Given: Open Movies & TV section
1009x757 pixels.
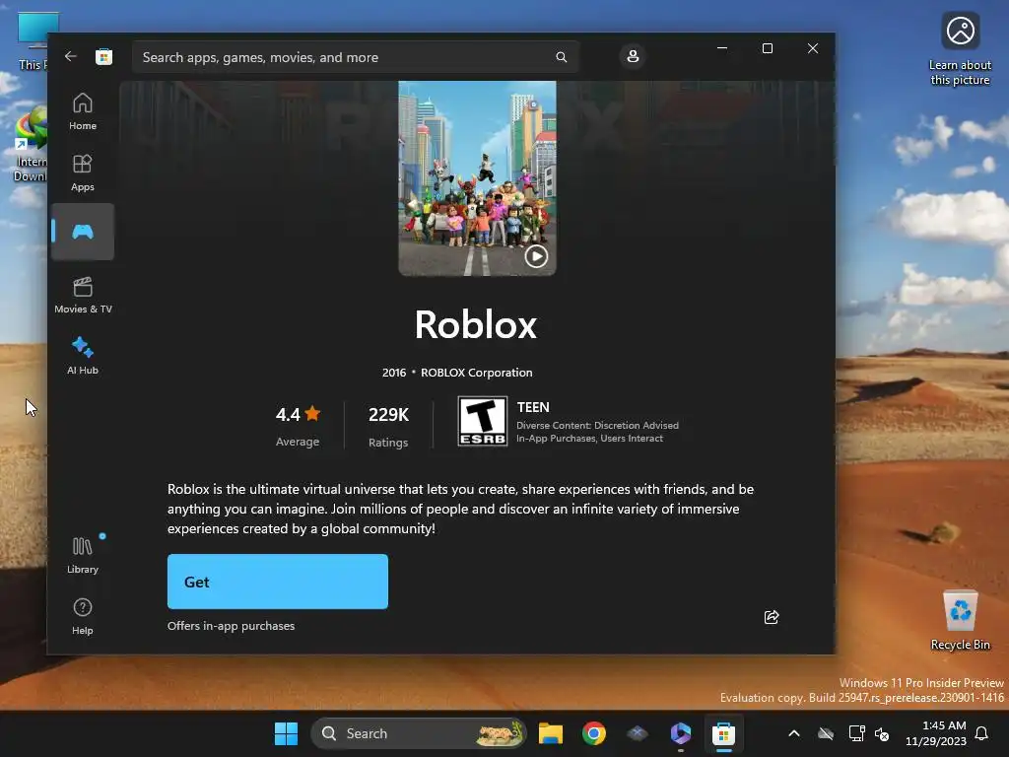Looking at the screenshot, I should (x=83, y=295).
